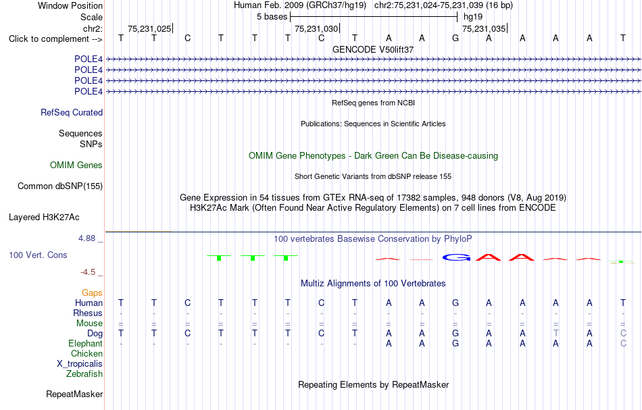This screenshot has width=642, height=410.
Task: Click the RepeatMasker side label
Action: pos(74,394)
